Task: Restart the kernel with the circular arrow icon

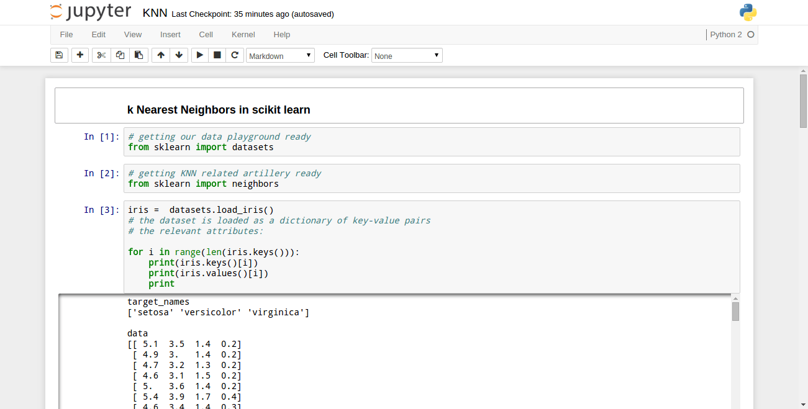Action: tap(235, 55)
